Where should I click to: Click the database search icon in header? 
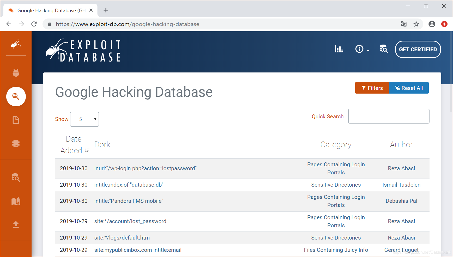point(384,49)
